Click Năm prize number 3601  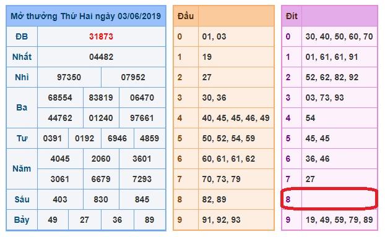(x=142, y=159)
